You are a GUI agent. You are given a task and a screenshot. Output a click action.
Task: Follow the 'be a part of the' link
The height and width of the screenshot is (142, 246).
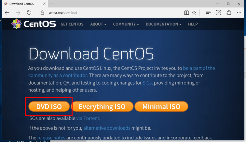click(199, 68)
